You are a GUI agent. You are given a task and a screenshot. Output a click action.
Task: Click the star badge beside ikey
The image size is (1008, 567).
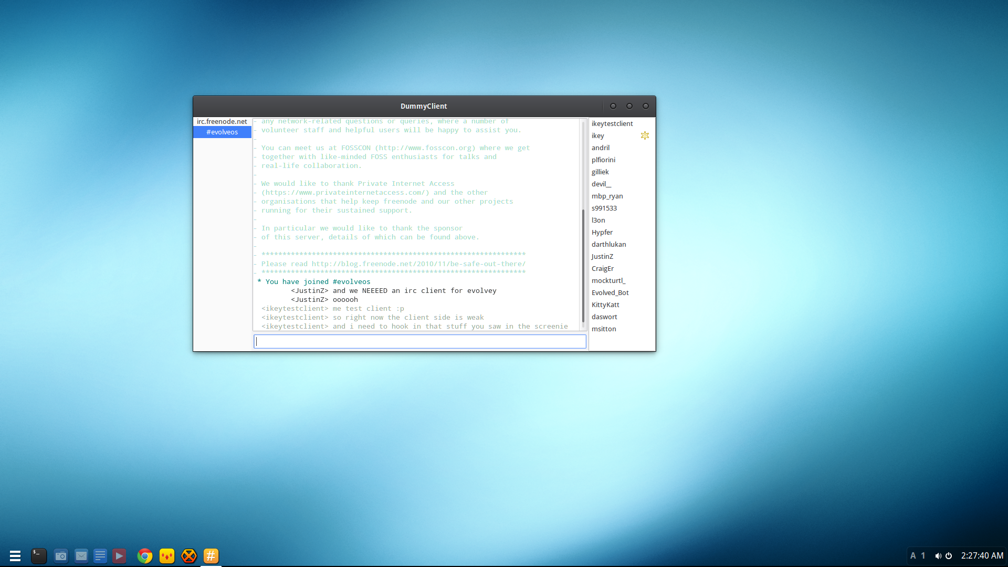[645, 135]
